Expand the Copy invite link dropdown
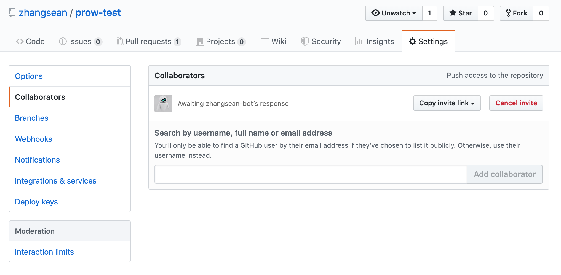 447,103
